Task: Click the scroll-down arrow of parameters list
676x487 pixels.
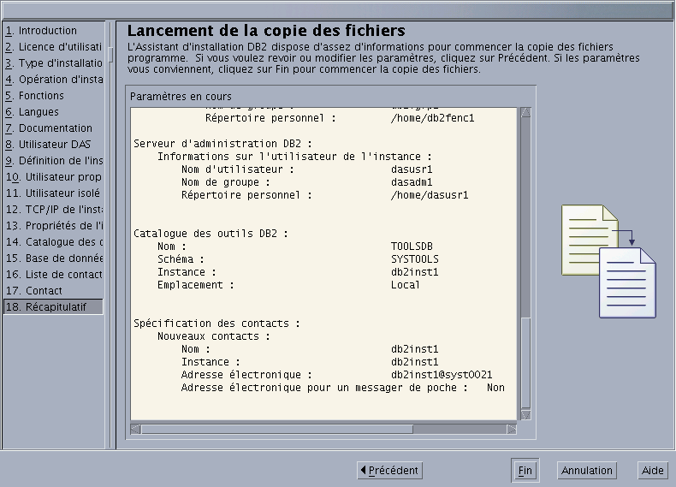Action: tap(525, 415)
